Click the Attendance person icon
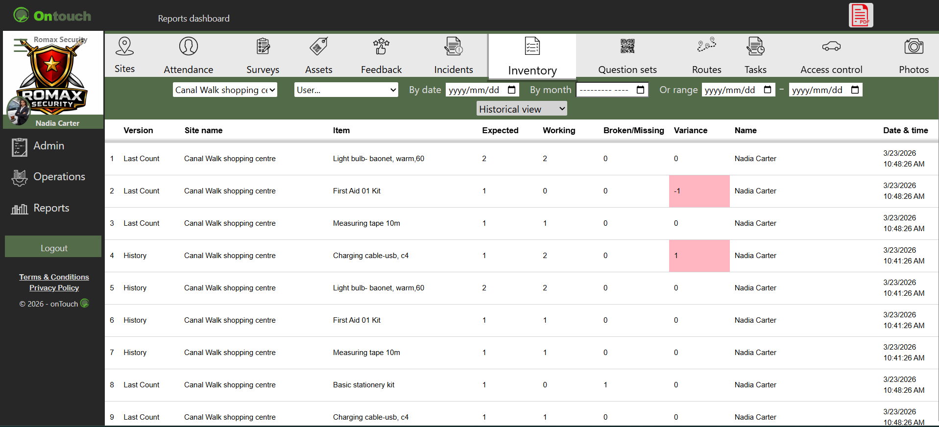Screen dimensions: 939x427 188,47
